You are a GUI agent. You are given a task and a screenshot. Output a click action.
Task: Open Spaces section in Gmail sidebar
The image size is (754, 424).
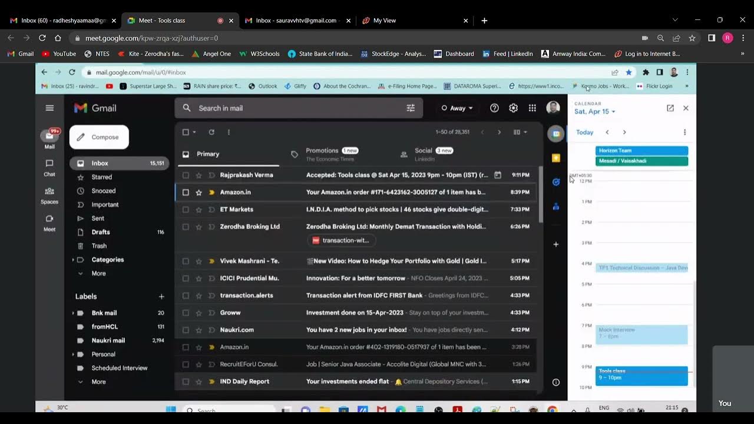[49, 195]
